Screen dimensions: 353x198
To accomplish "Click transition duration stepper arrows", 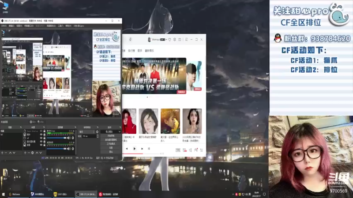I will pyautogui.click(x=98, y=136).
